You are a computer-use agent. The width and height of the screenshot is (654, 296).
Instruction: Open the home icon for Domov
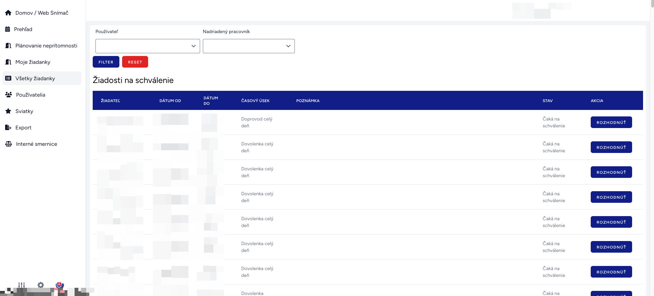8,13
